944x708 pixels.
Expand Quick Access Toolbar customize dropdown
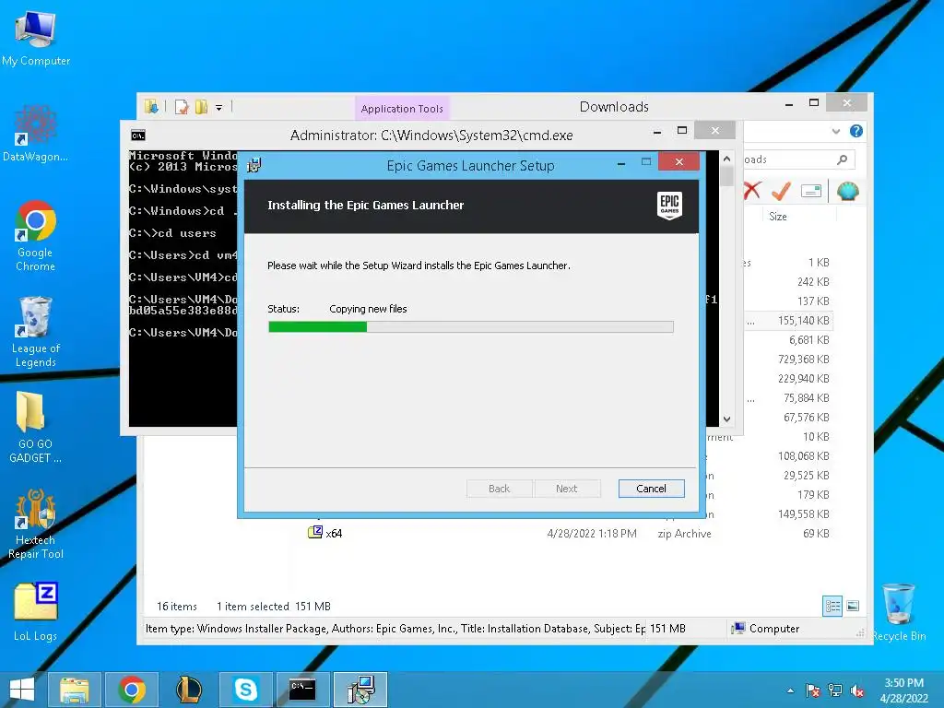[219, 108]
